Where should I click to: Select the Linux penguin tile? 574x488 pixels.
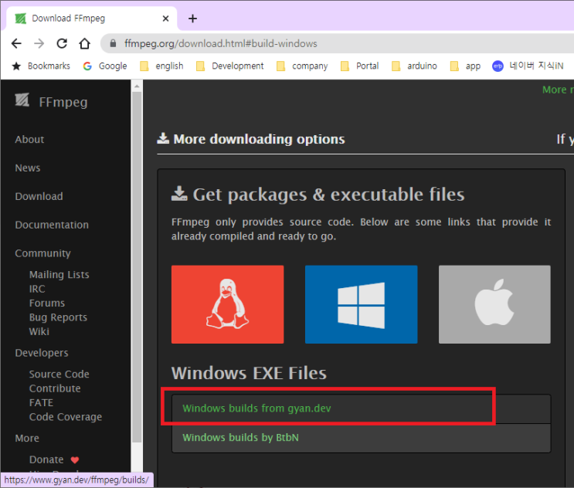click(x=227, y=304)
